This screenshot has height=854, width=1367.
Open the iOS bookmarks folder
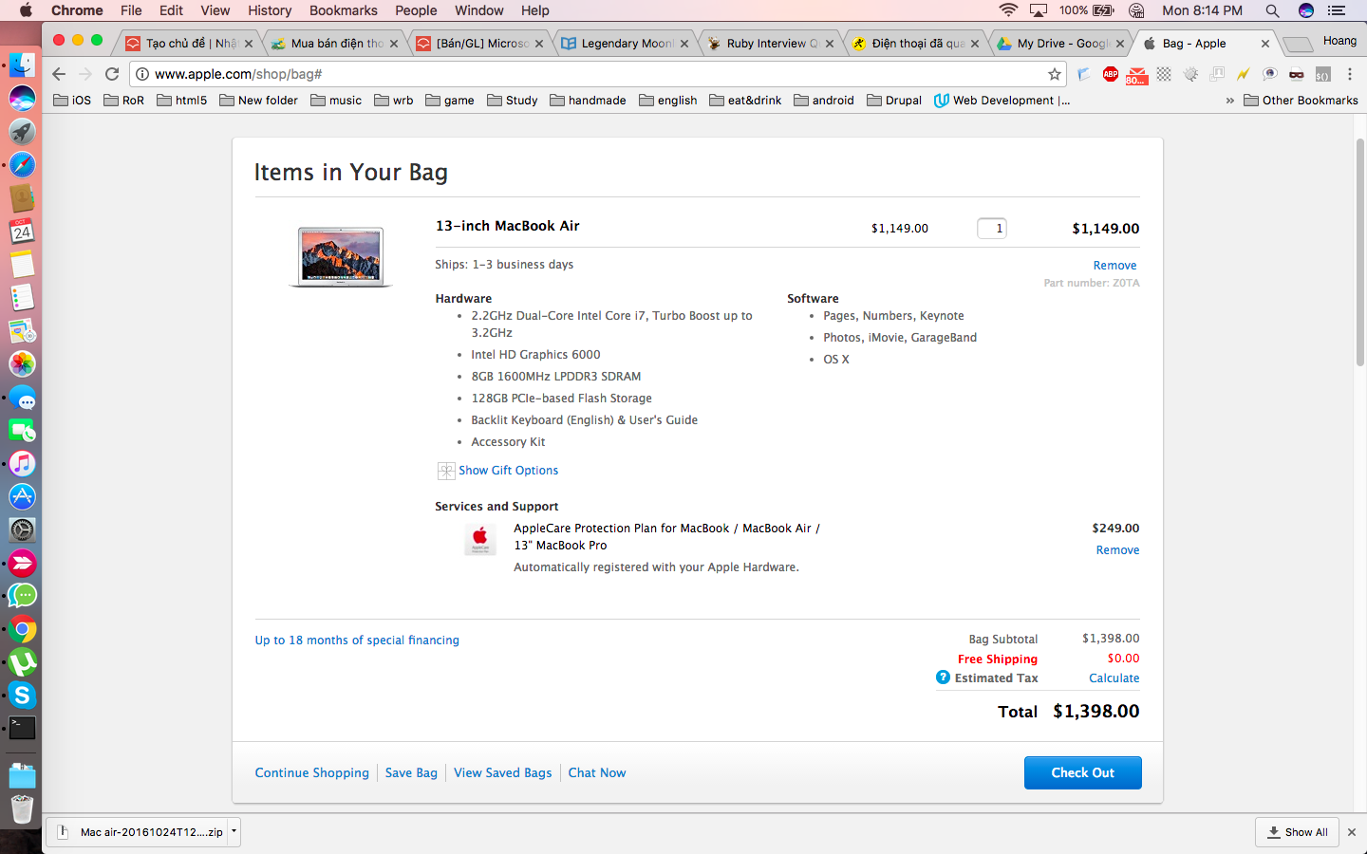click(73, 101)
